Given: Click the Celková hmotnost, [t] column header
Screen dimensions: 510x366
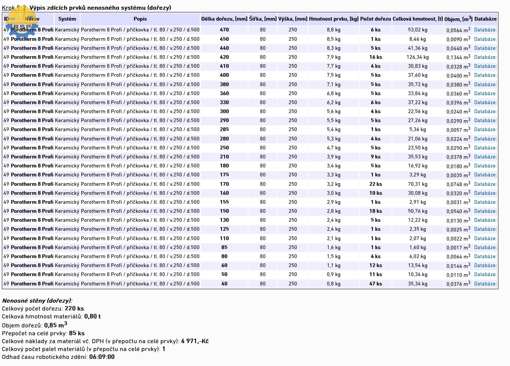Looking at the screenshot, I should 417,19.
